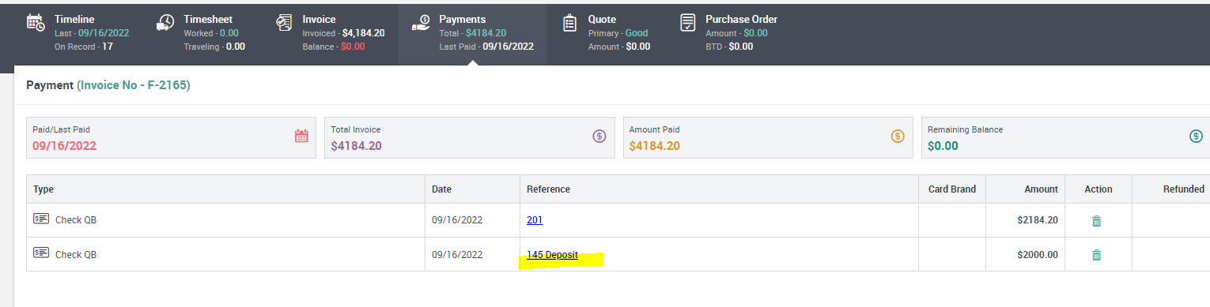Click the Traveling 0.00 text
Viewport: 1210px width, 307px height.
click(x=214, y=47)
